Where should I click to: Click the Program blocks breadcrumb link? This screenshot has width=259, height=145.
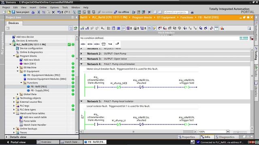[142, 17]
